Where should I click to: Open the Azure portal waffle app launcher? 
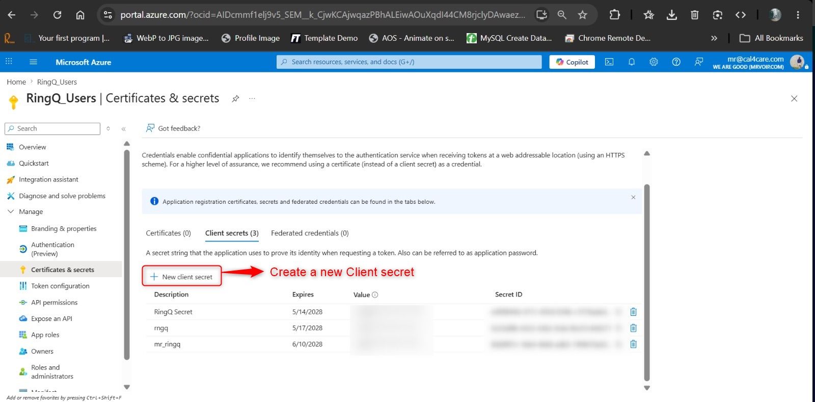[9, 62]
